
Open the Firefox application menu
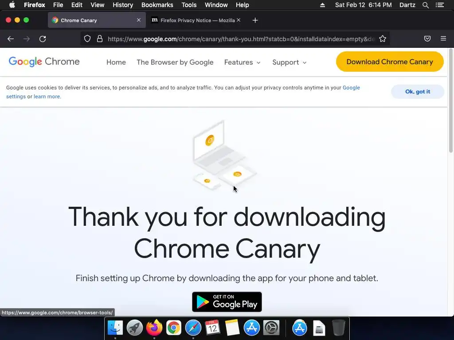(x=34, y=5)
